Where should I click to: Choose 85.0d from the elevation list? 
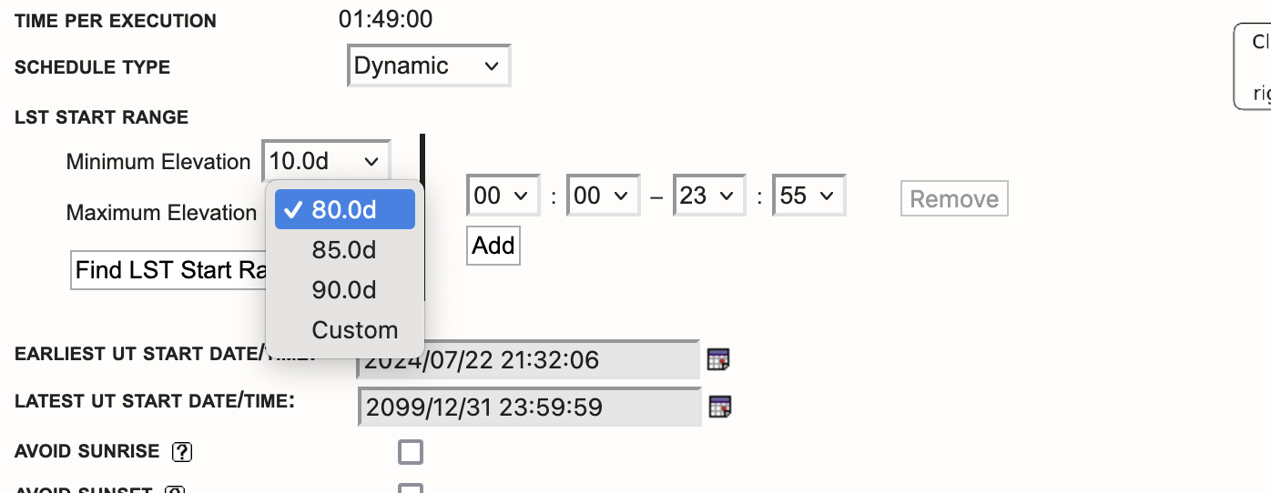tap(344, 250)
